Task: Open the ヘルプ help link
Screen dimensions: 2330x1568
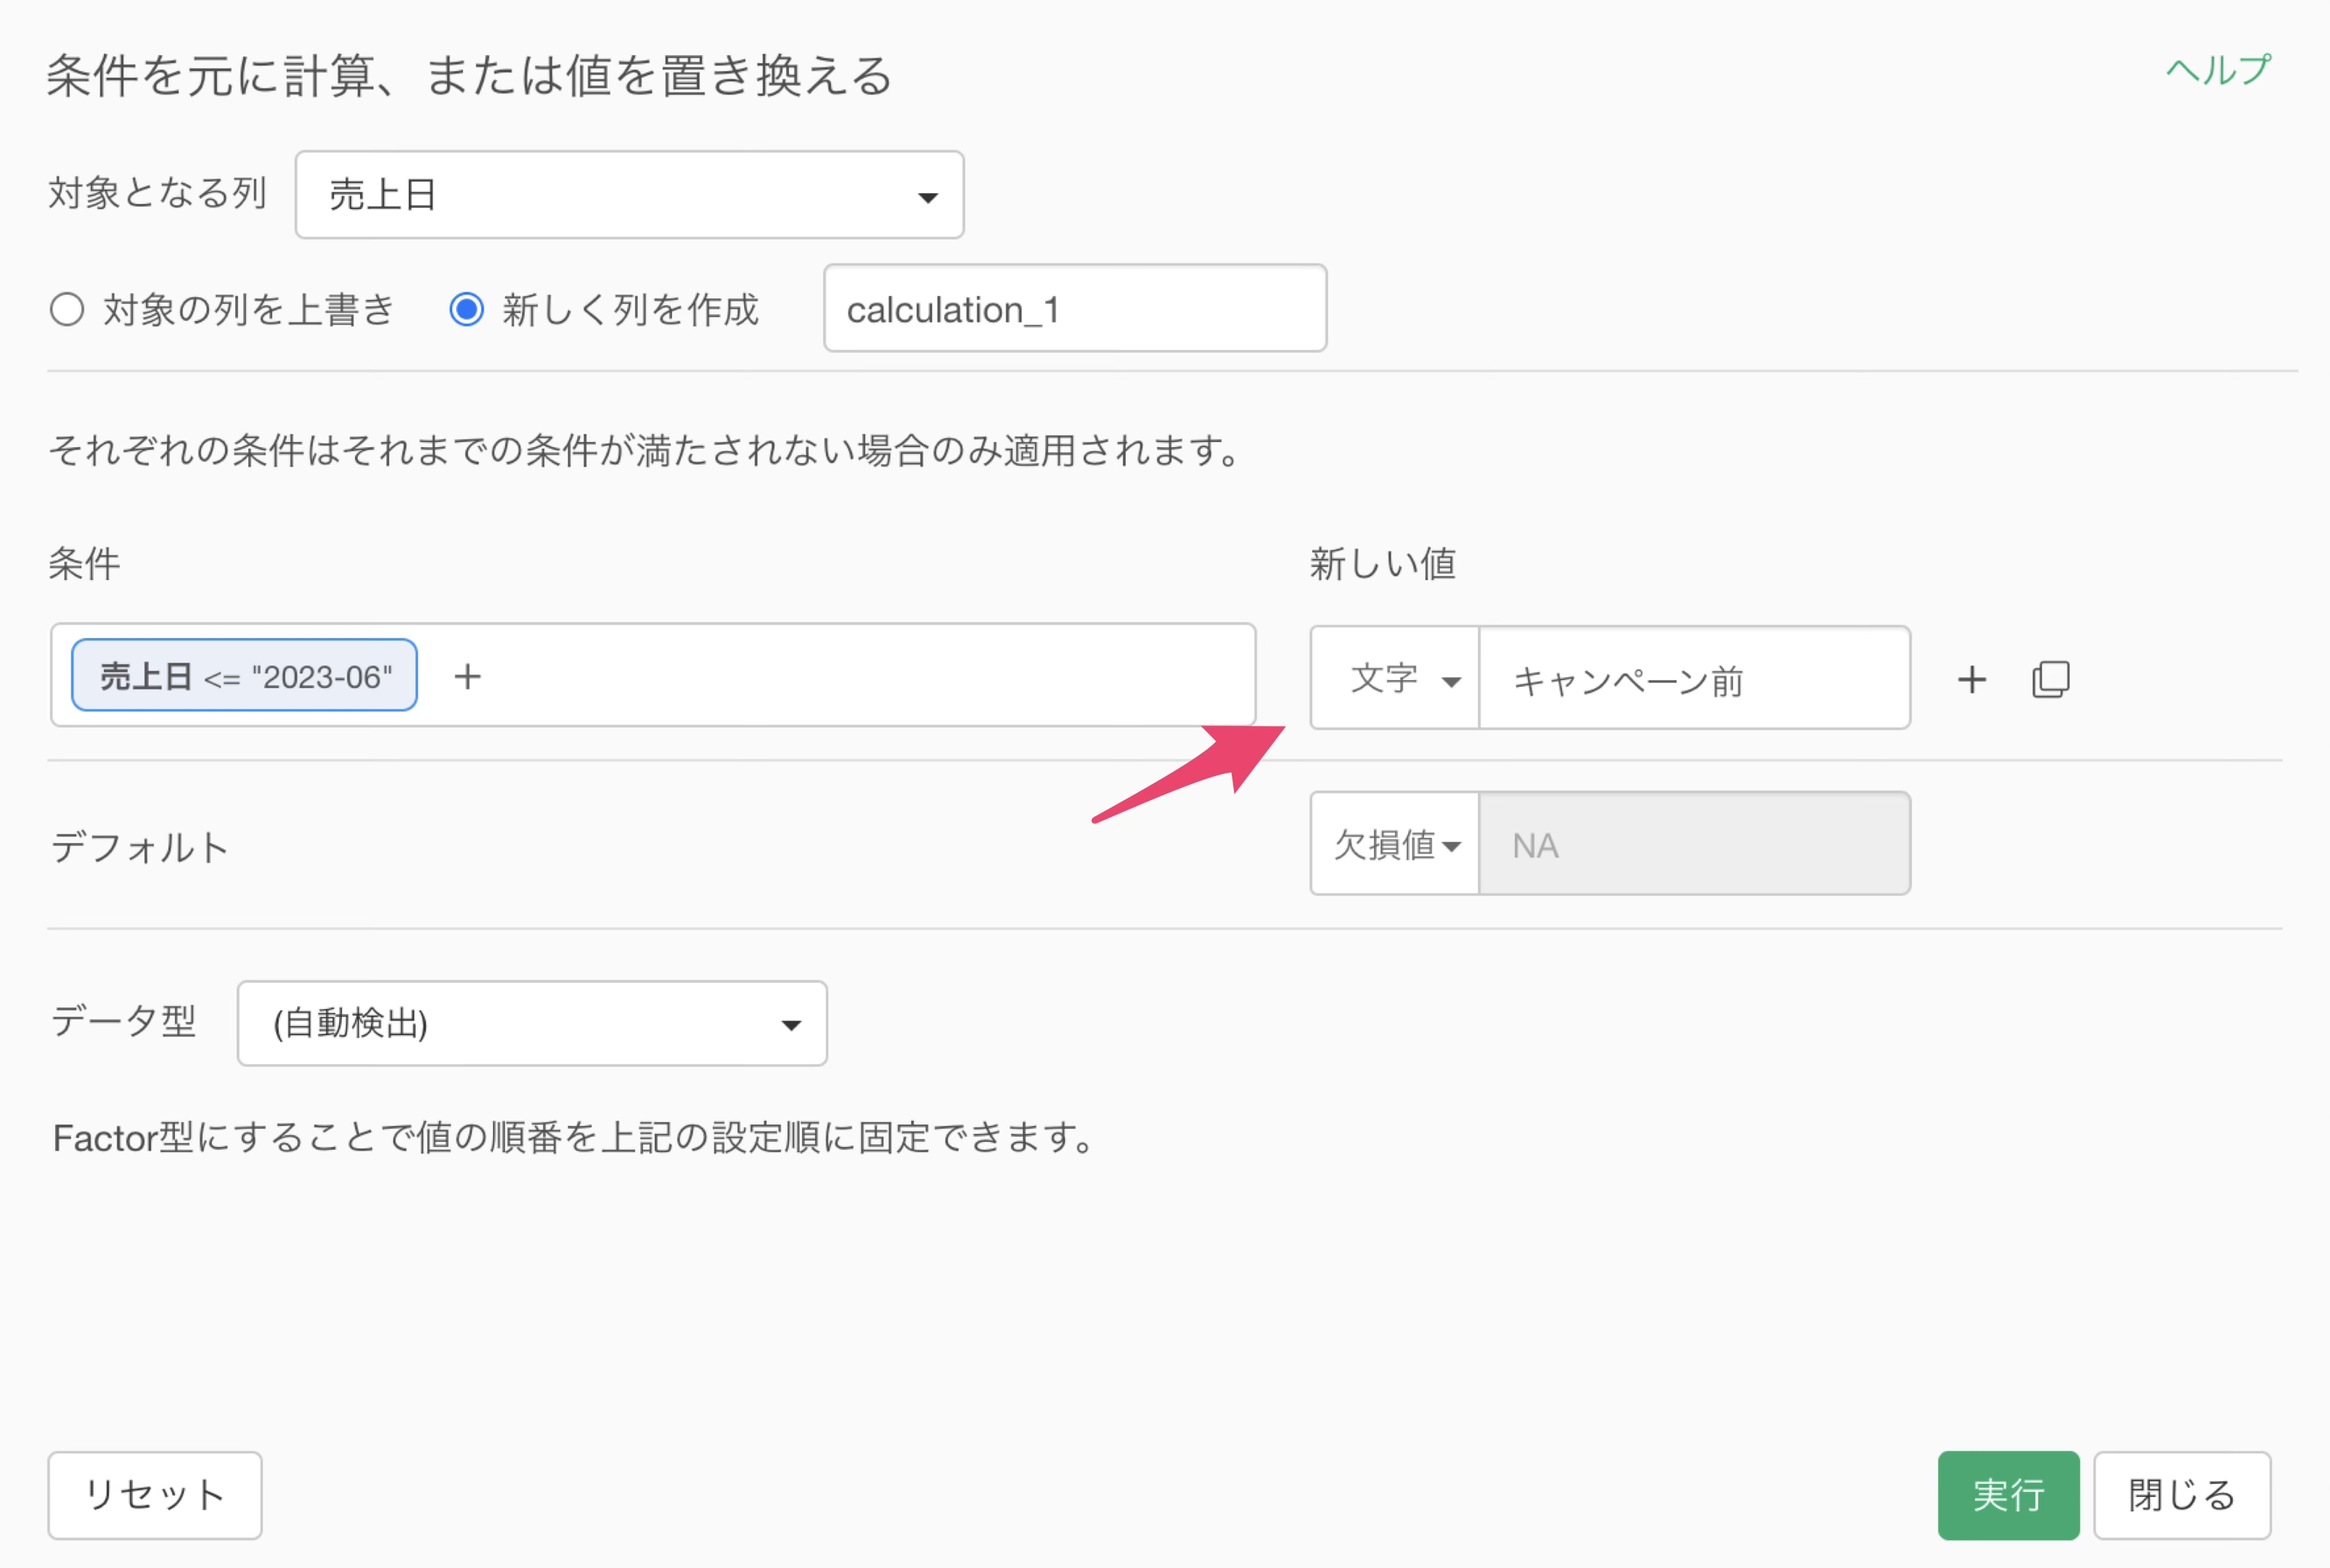Action: tap(2218, 70)
